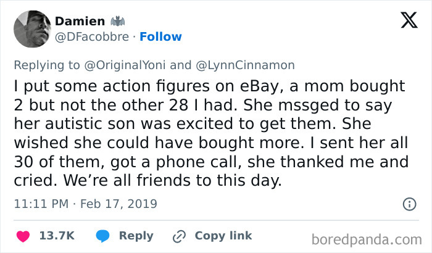Viewport: 432px width, 253px height.
Task: Click the Copy link label
Action: click(x=223, y=236)
